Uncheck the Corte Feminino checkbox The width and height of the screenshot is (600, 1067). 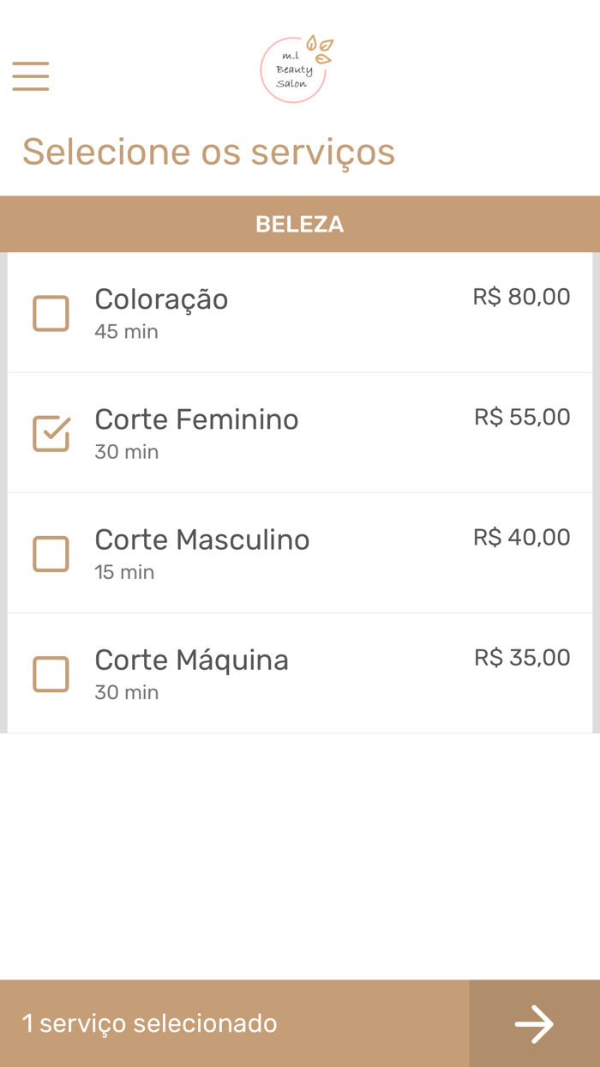[x=51, y=434]
